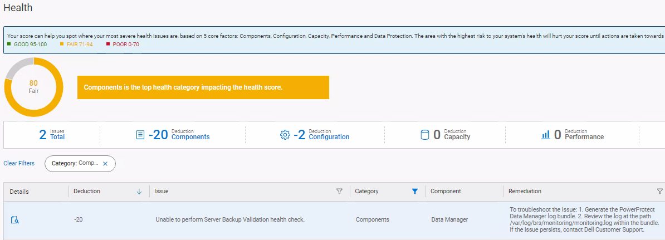Viewport: 665px width, 240px height.
Task: Open the active Category column filter icon
Action: [x=414, y=192]
